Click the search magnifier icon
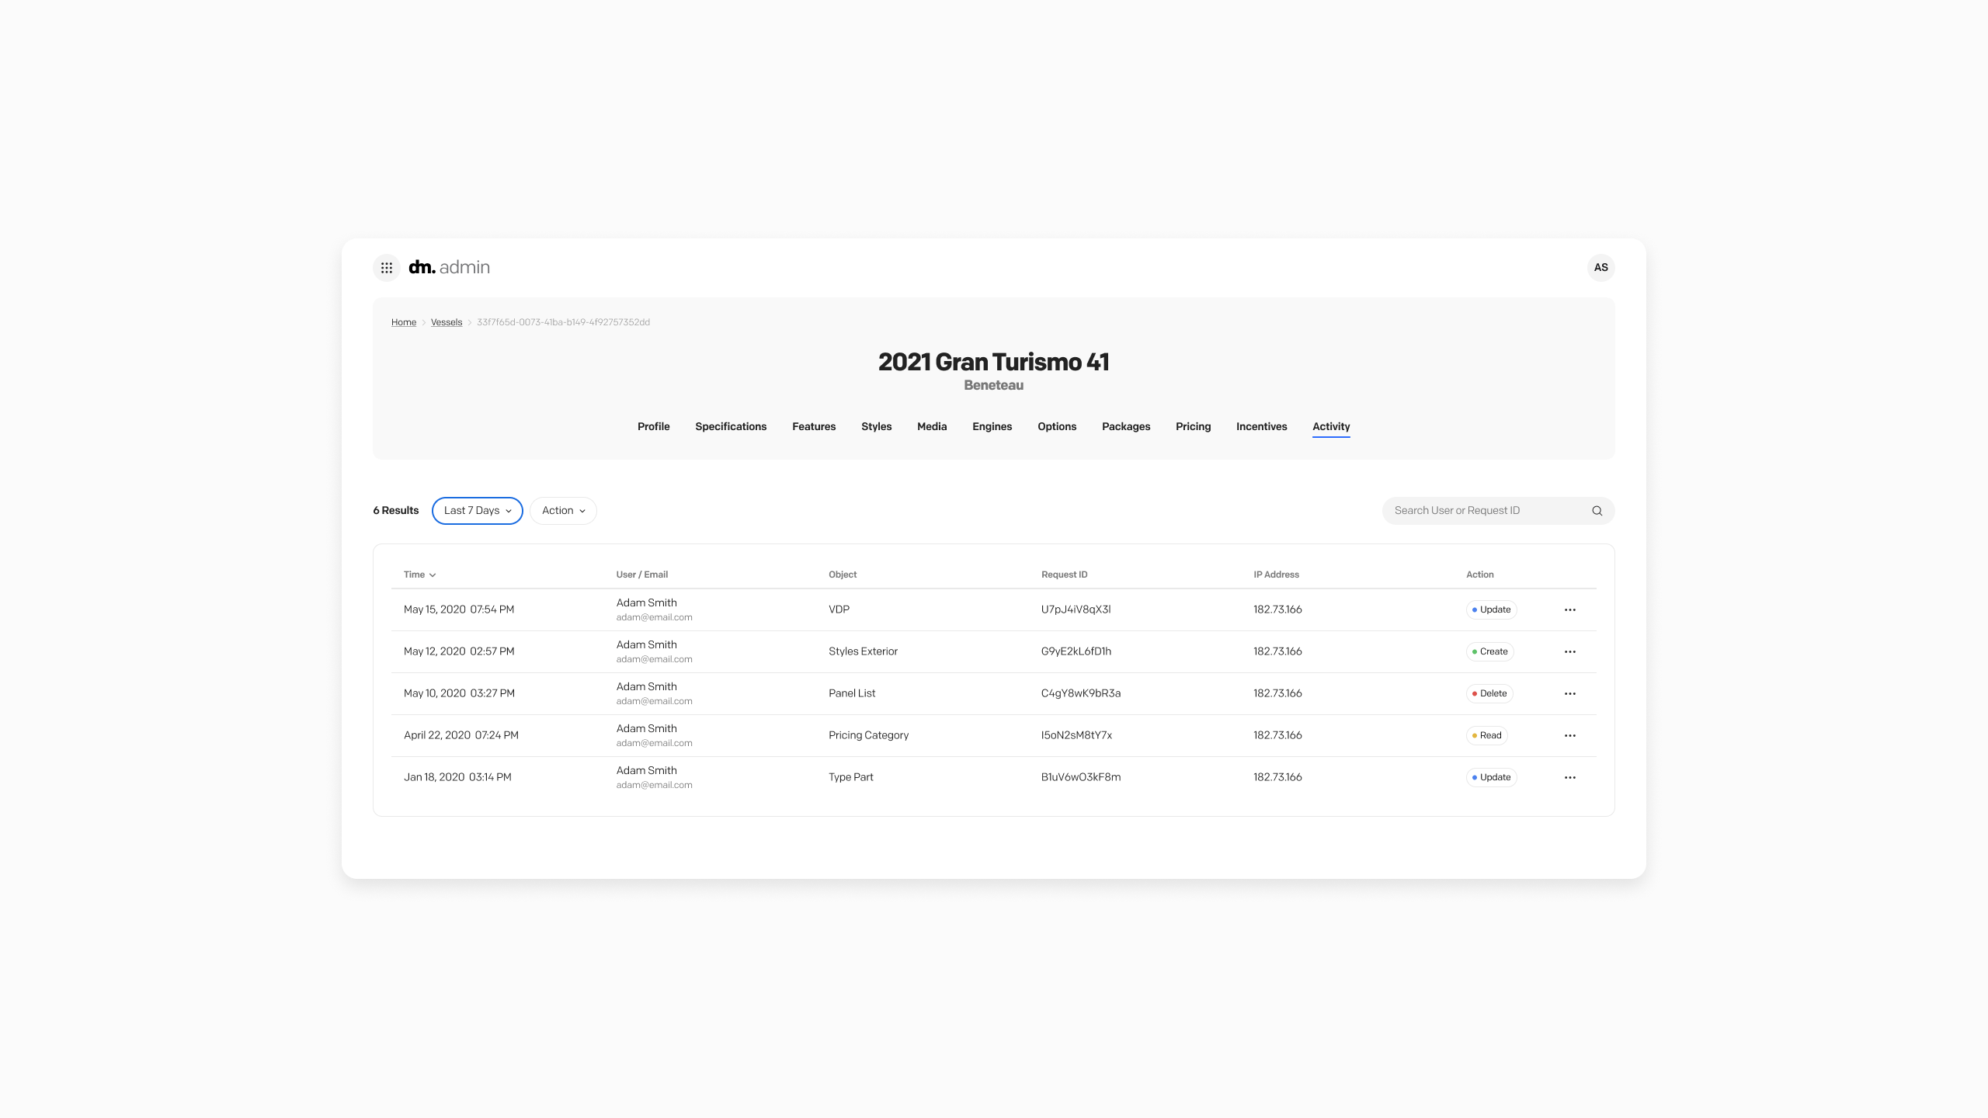Viewport: 1988px width, 1118px height. (1597, 511)
